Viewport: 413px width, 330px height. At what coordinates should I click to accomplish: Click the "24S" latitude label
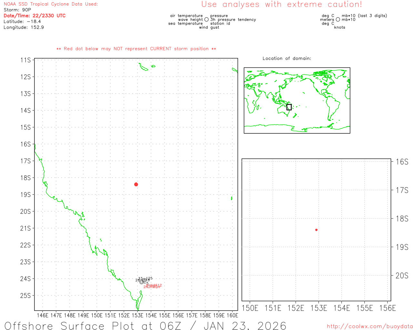click(25, 279)
